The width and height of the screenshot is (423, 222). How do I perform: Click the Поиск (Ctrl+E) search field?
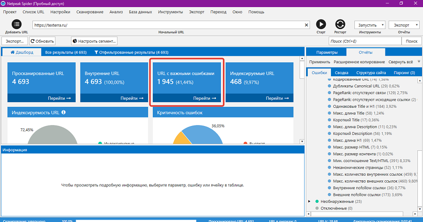365,41
